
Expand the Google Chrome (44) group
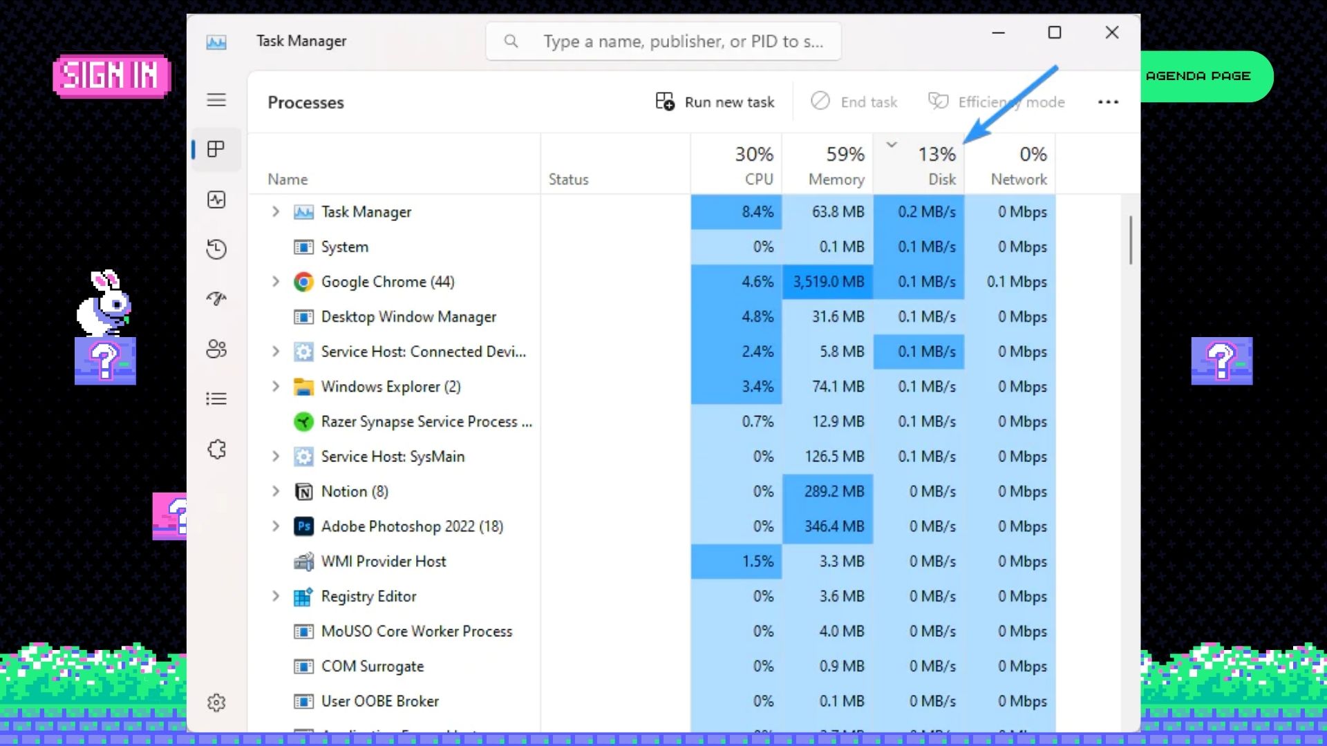(x=275, y=281)
